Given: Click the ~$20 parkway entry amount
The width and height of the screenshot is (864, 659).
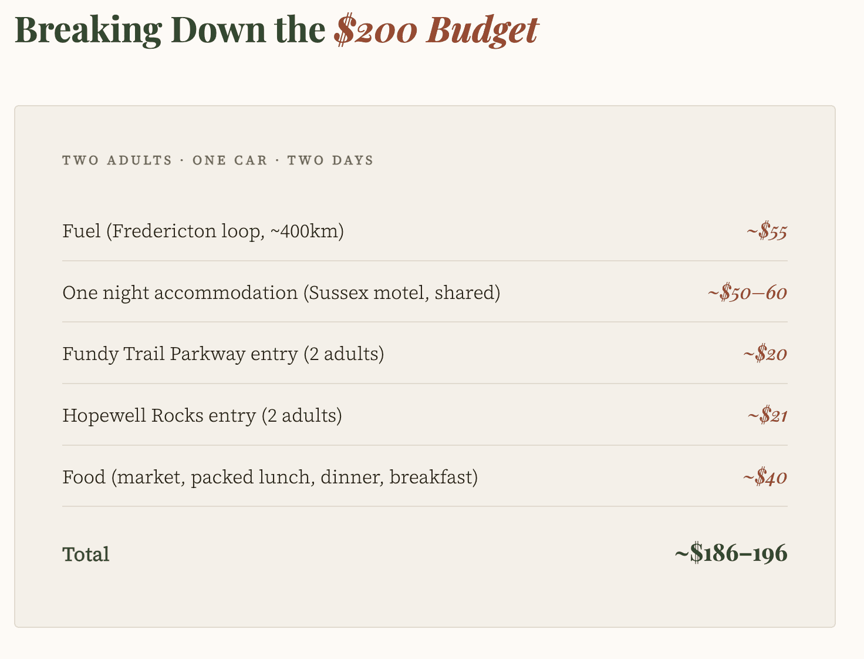Looking at the screenshot, I should pyautogui.click(x=765, y=354).
